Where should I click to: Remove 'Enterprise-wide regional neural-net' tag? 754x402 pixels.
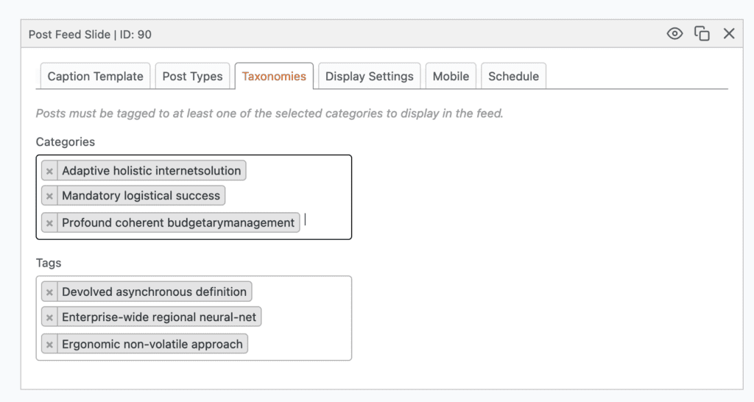(49, 318)
